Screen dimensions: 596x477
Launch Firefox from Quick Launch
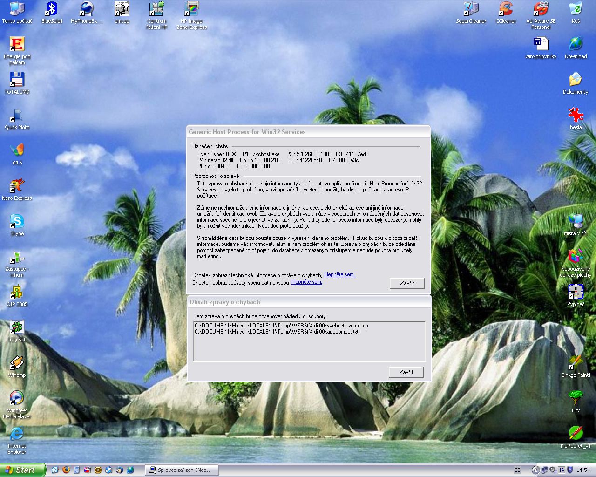[x=66, y=470]
